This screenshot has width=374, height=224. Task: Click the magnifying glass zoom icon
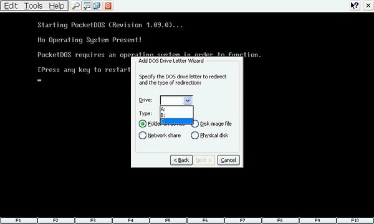(x=76, y=6)
